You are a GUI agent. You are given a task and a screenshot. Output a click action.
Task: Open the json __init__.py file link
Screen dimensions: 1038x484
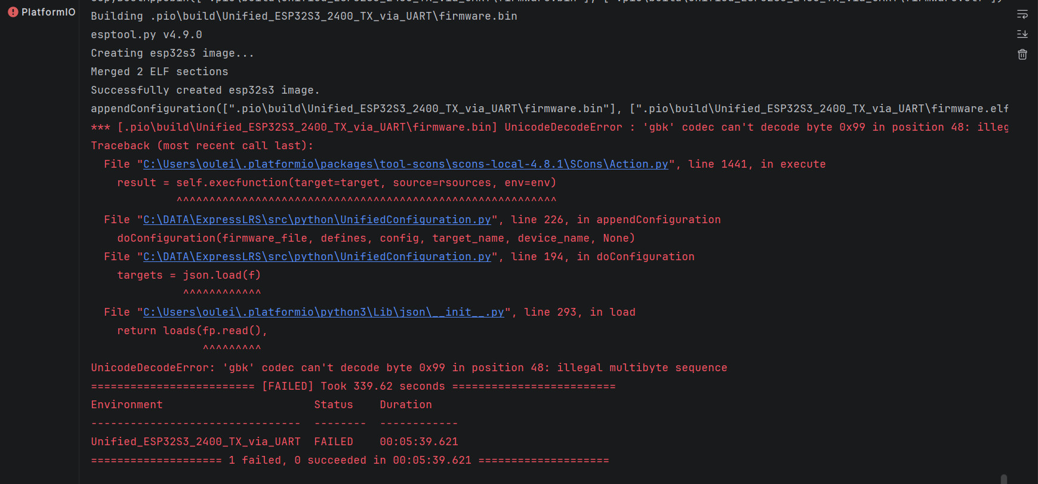coord(324,312)
